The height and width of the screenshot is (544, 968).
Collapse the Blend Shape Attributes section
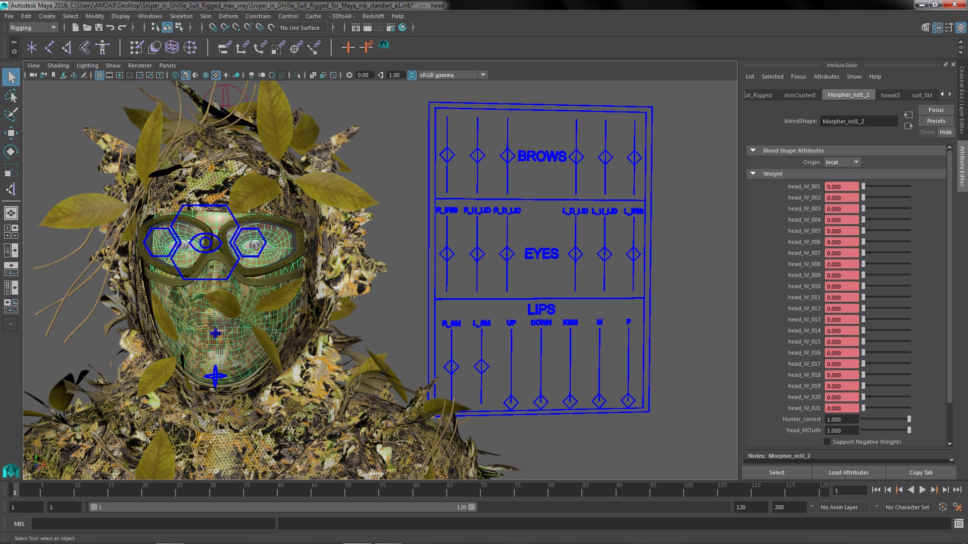(753, 150)
